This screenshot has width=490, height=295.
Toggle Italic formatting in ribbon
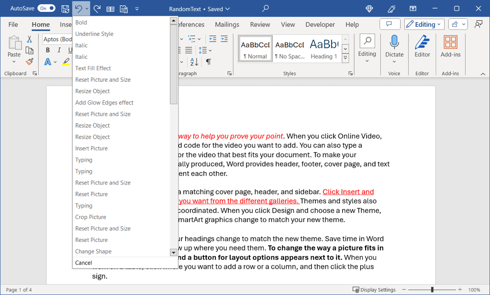pos(59,50)
